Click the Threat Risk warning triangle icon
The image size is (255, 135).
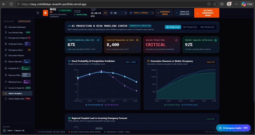coord(176,40)
